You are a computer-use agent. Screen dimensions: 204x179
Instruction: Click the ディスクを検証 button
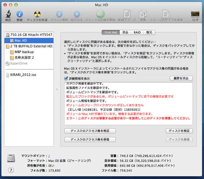click(x=179, y=131)
